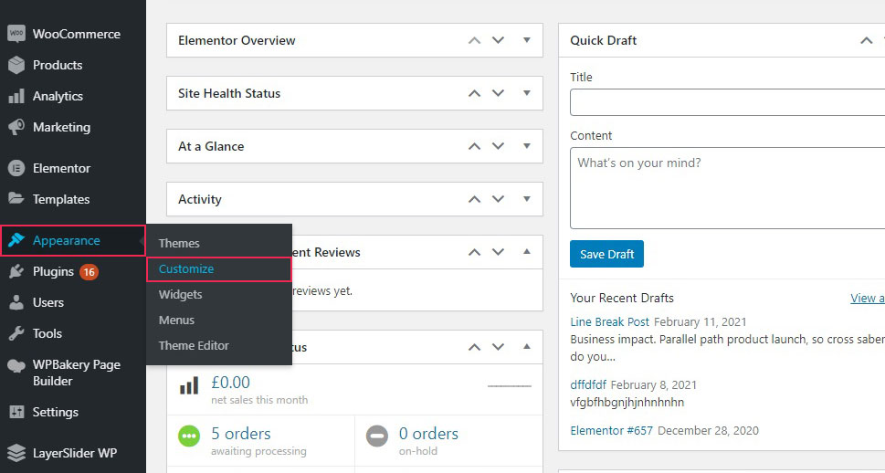Collapse the Recent Reviews panel

pyautogui.click(x=527, y=252)
